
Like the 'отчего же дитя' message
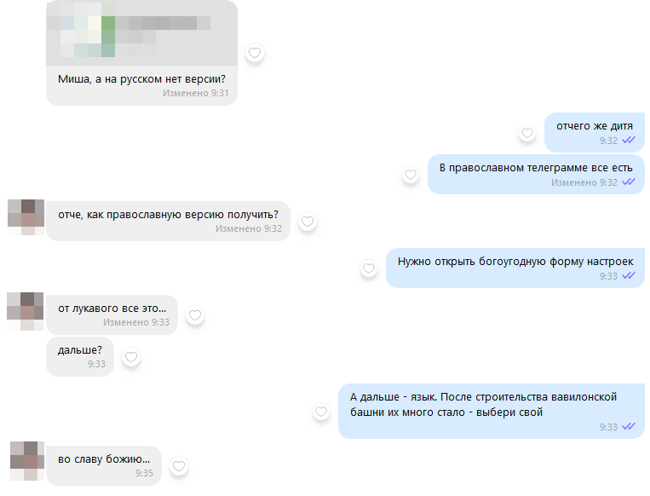tap(526, 133)
